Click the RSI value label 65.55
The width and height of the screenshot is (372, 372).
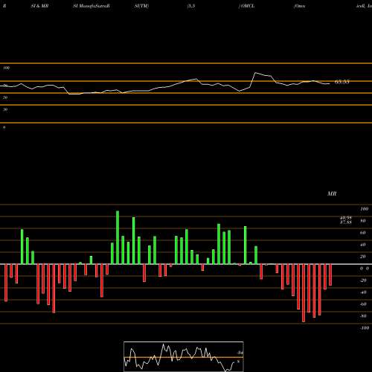pos(342,82)
